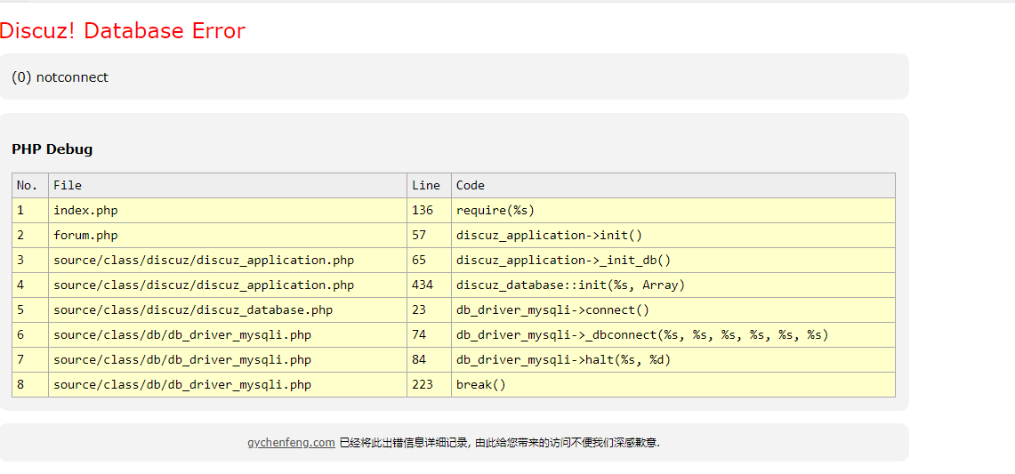Screen dimensions: 1015x474
Task: Click the forum.php file cell
Action: pyautogui.click(x=85, y=235)
